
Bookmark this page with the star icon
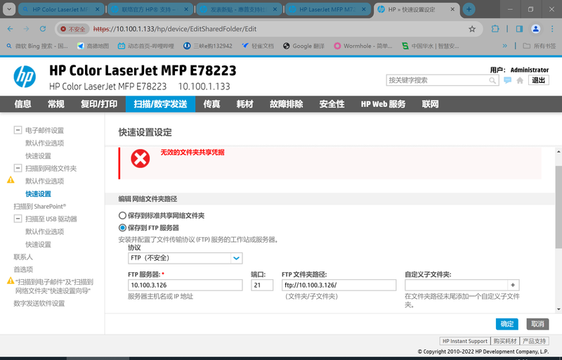pos(472,29)
